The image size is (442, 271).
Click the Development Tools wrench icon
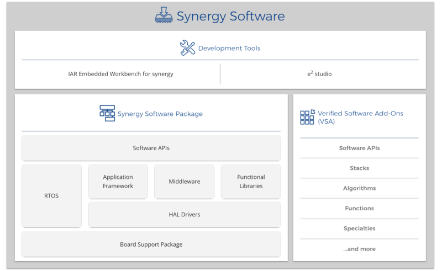[x=188, y=48]
